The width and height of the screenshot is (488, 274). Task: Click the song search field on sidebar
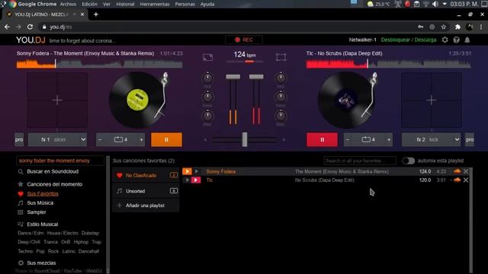[60, 161]
